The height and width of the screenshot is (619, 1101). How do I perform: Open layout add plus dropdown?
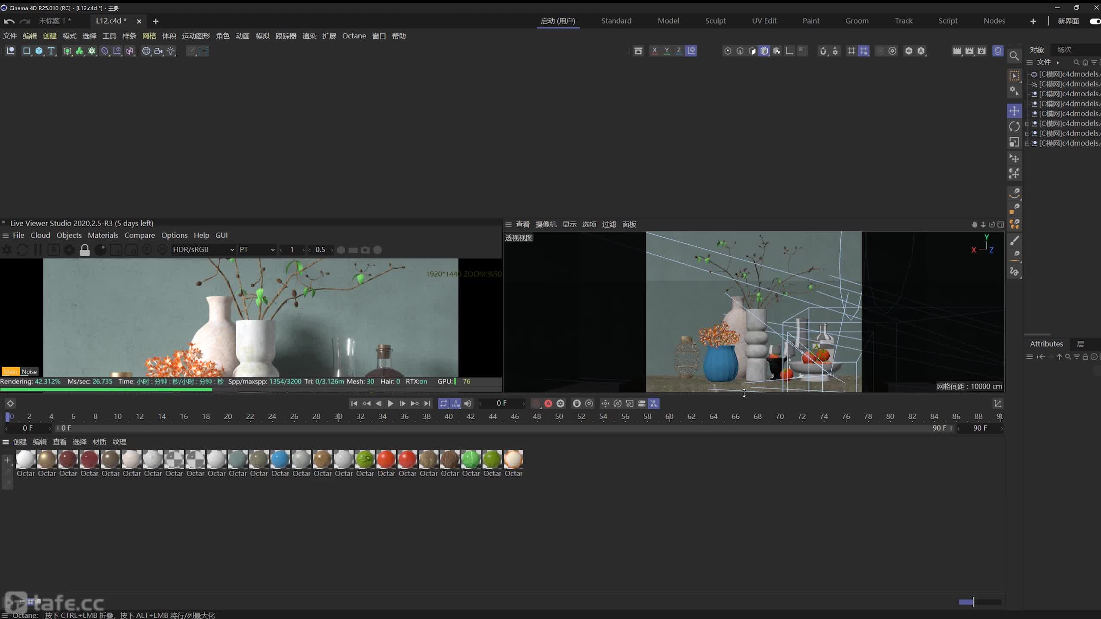(x=1033, y=21)
